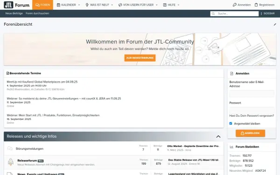280x175 pixels.
Task: Open Das Stable Release von JTL-Wawi post
Action: pyautogui.click(x=194, y=160)
